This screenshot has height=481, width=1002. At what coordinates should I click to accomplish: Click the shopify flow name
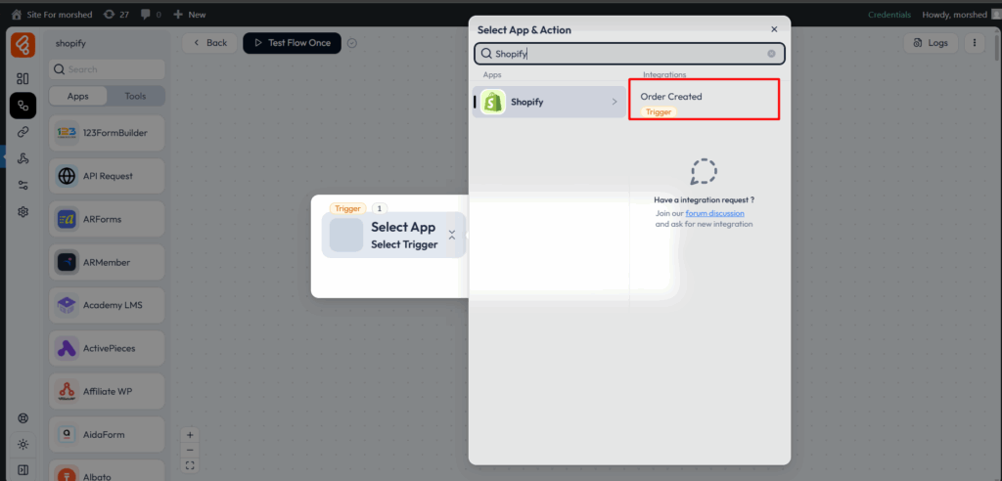click(70, 43)
